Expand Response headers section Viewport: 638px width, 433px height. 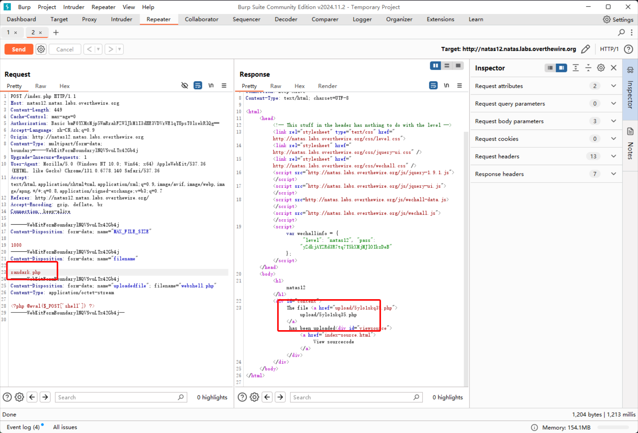(546, 174)
